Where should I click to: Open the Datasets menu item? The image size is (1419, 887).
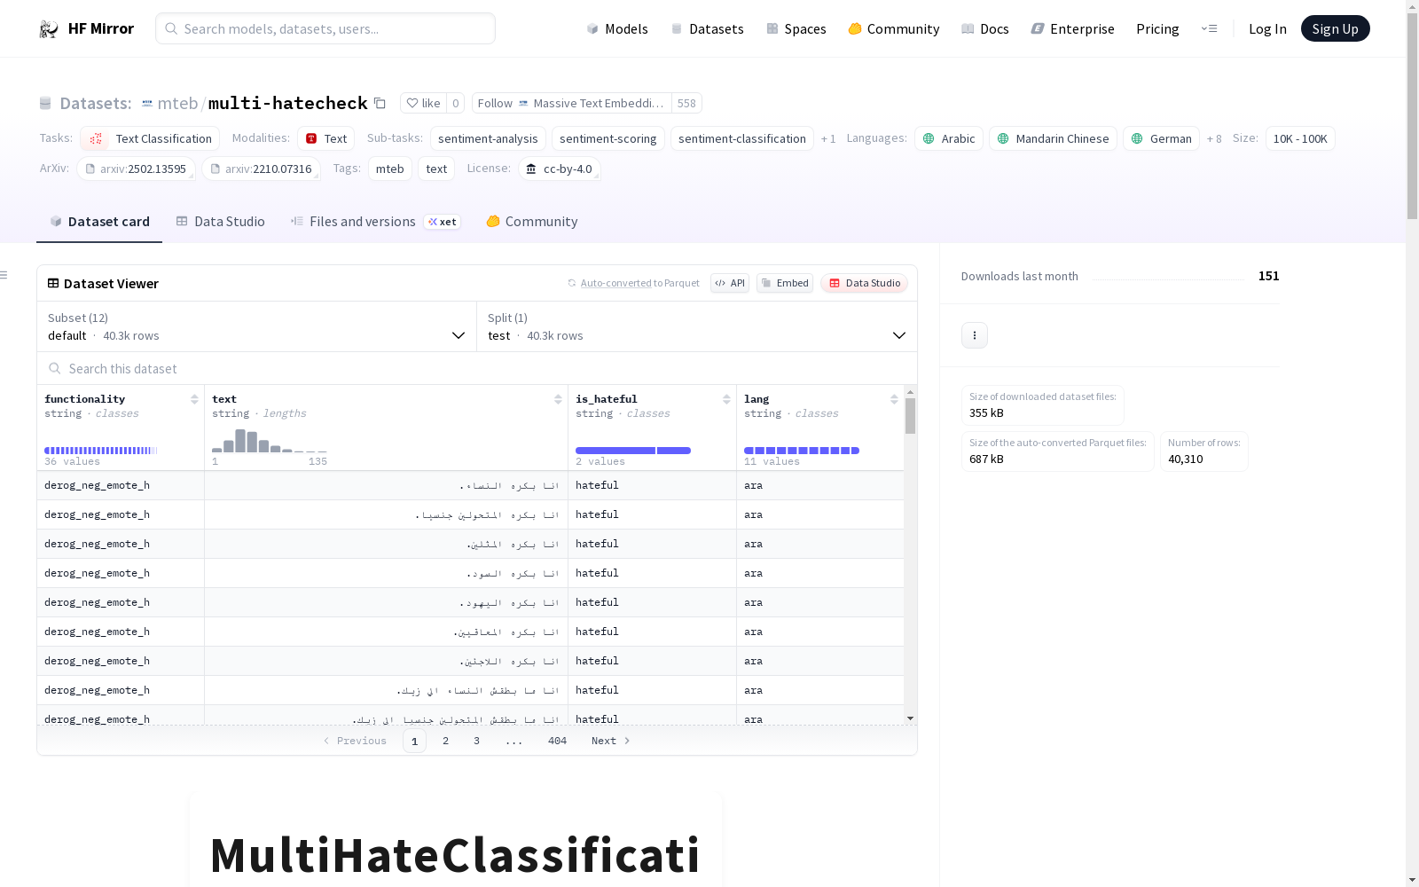click(x=707, y=28)
